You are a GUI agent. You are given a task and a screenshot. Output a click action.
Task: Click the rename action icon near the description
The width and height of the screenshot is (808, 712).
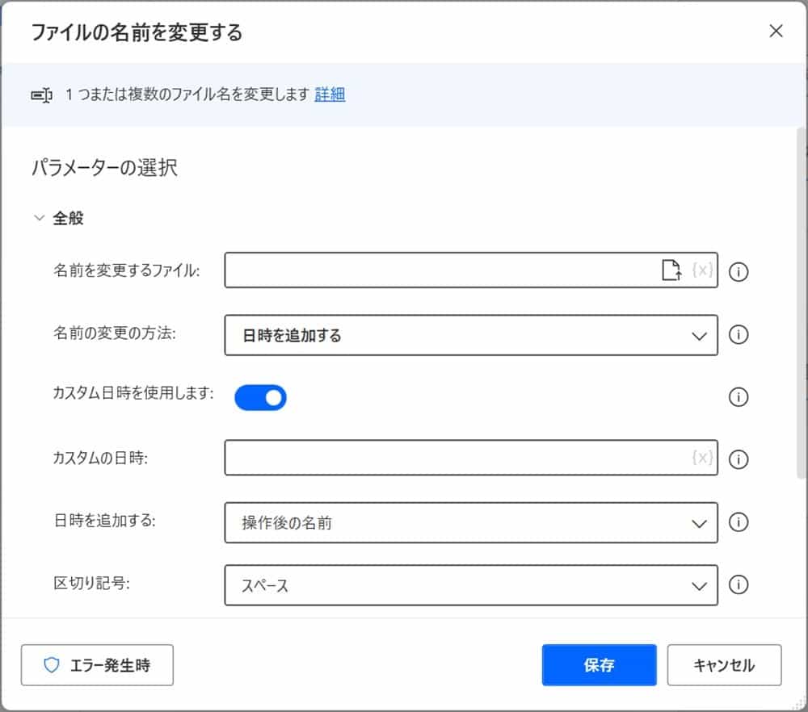pyautogui.click(x=41, y=94)
